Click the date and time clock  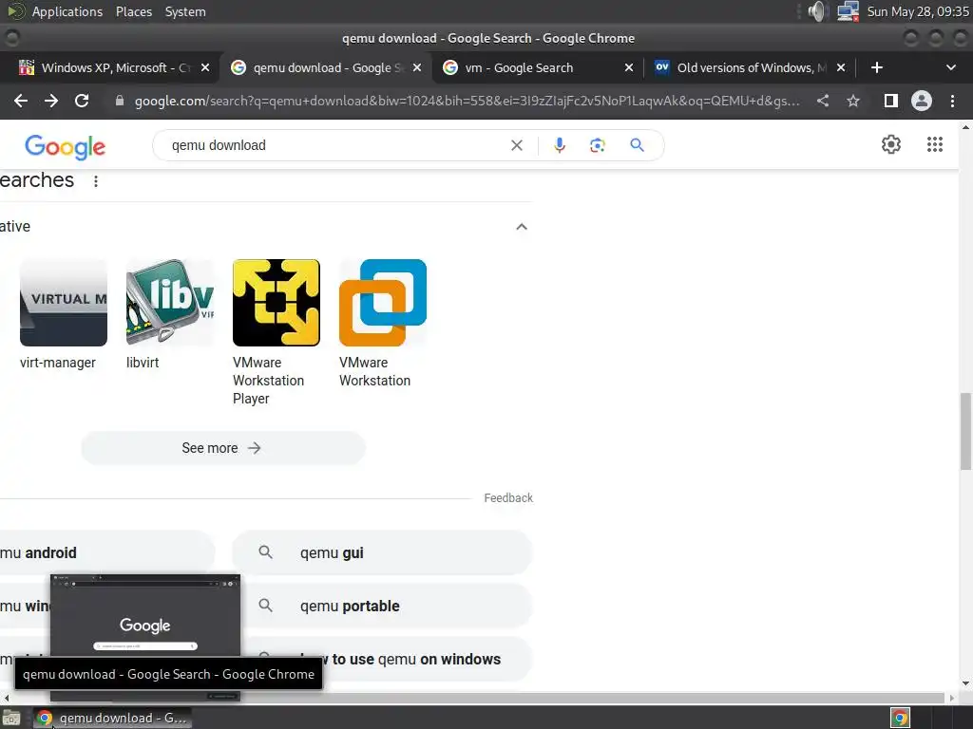coord(918,11)
